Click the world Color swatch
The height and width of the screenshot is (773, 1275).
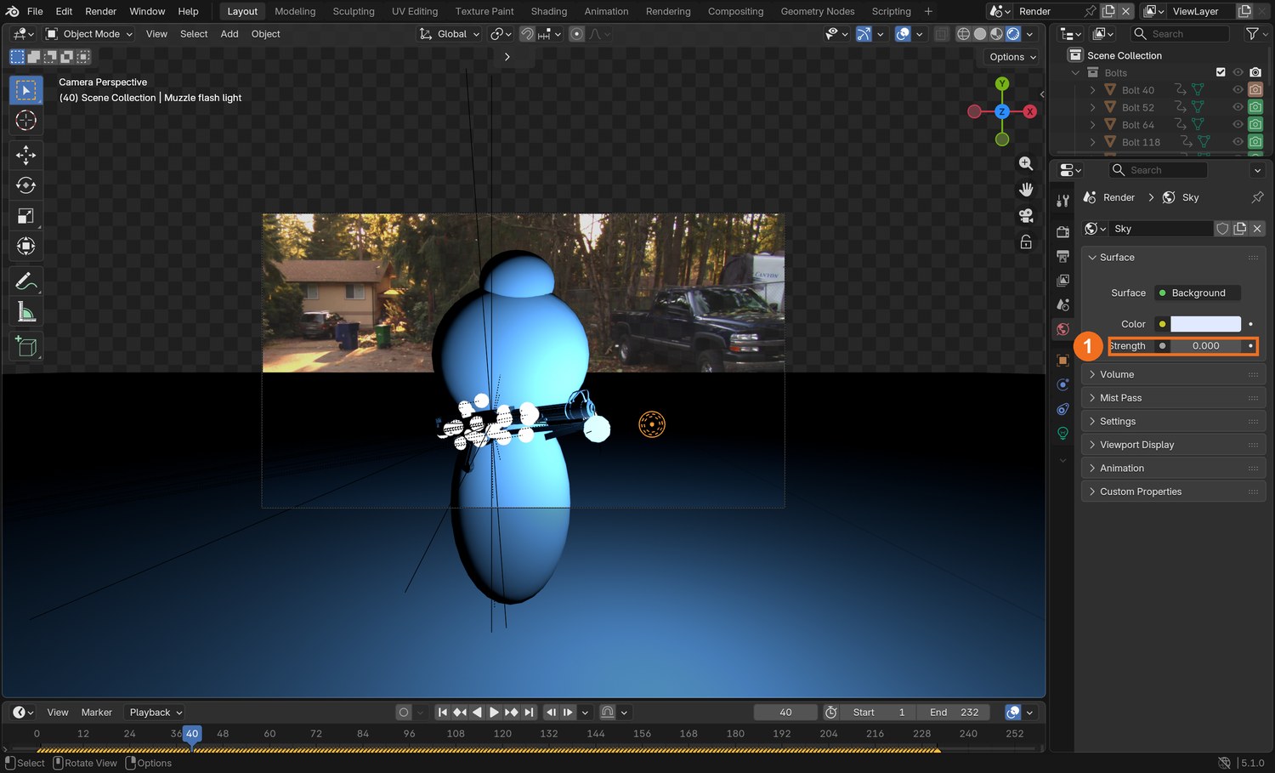pos(1205,324)
